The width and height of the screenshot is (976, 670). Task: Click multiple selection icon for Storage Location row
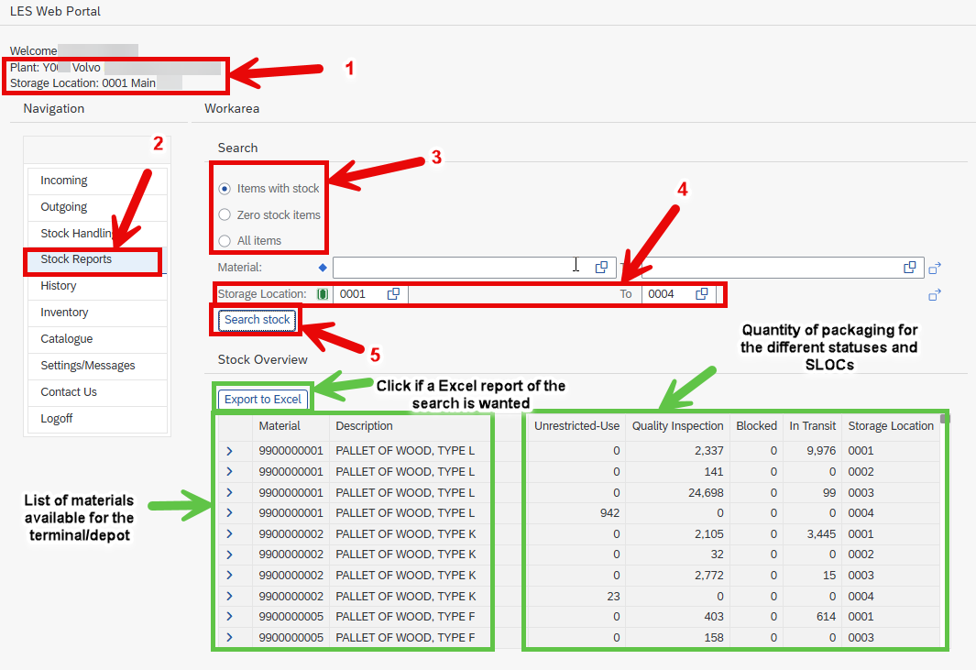pos(934,294)
